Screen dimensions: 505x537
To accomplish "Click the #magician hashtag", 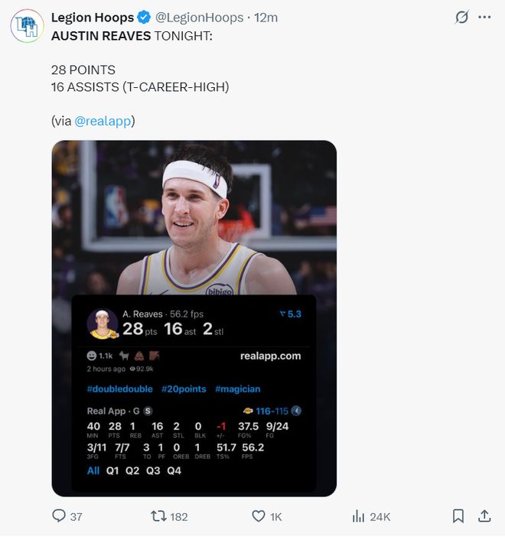I will click(x=237, y=389).
